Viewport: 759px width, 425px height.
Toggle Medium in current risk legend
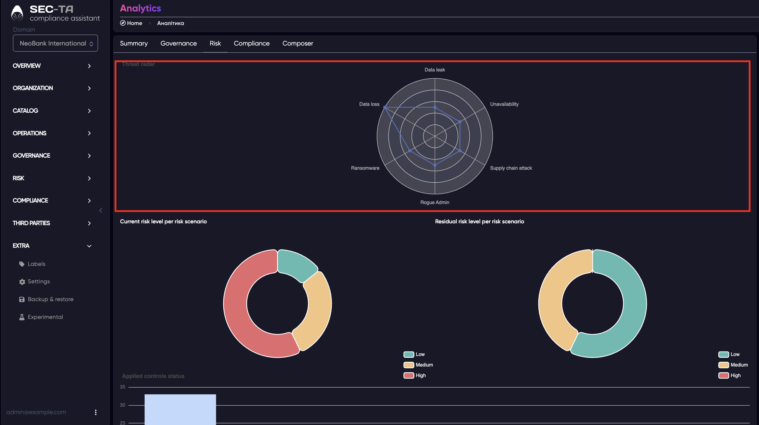pos(418,365)
